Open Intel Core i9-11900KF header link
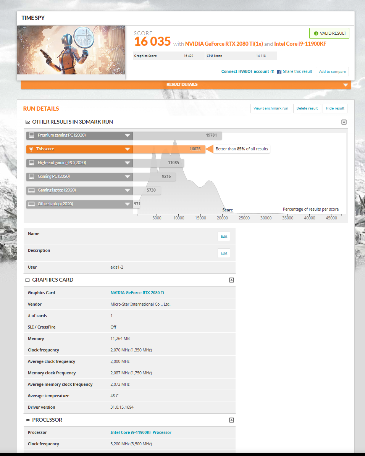The width and height of the screenshot is (365, 456). click(x=300, y=44)
